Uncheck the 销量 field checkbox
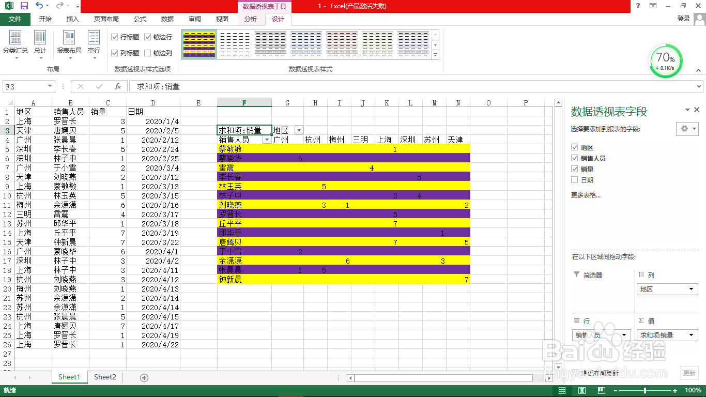Image resolution: width=706 pixels, height=397 pixels. point(575,170)
